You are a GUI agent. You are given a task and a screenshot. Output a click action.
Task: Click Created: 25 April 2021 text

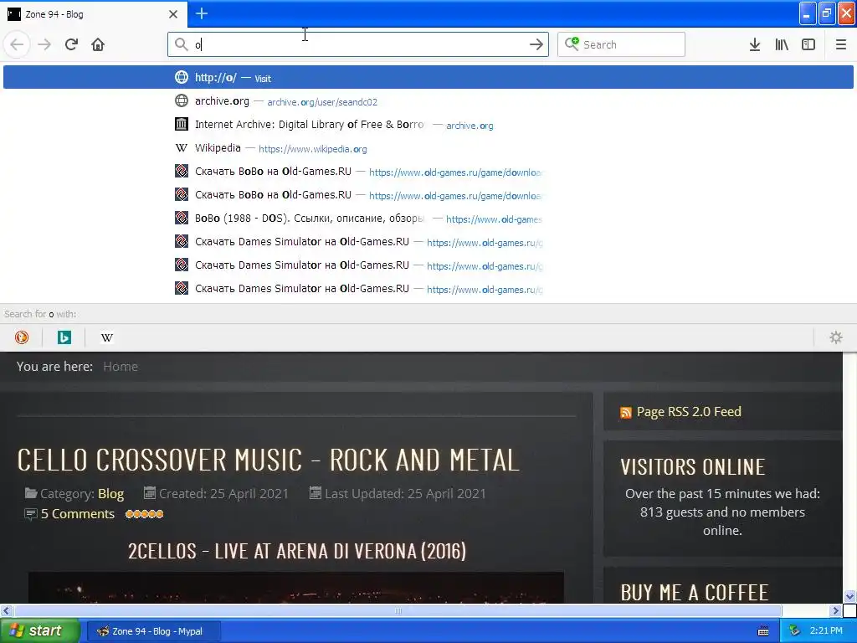coord(223,494)
